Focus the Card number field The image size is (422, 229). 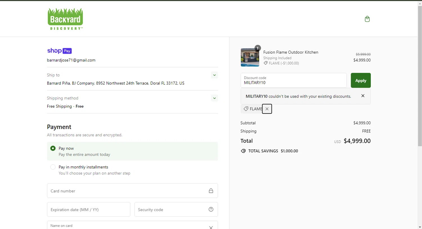[x=127, y=191]
